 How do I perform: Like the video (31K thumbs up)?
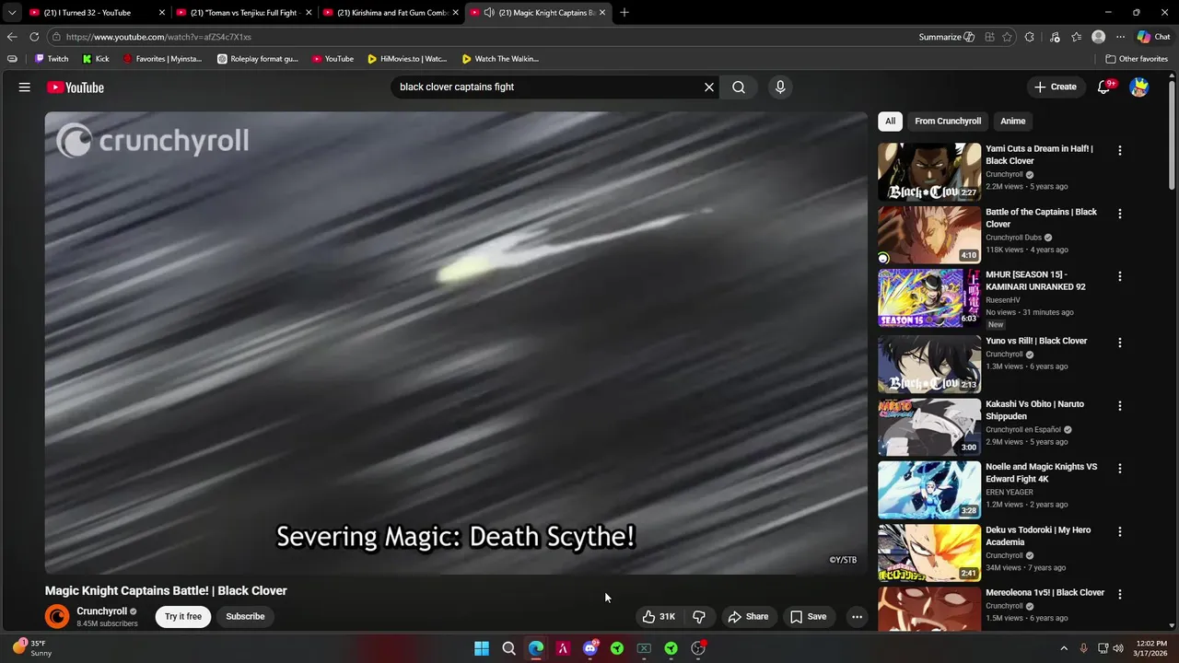point(659,617)
